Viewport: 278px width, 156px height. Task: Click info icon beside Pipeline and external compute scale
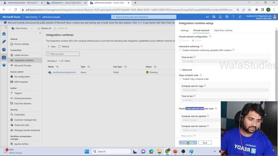(x=216, y=108)
